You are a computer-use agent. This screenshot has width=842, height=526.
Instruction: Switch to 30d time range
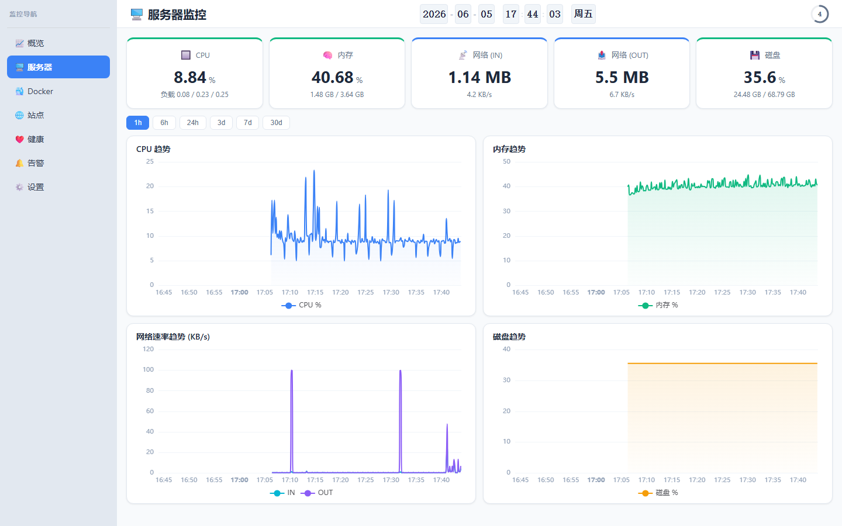tap(277, 123)
